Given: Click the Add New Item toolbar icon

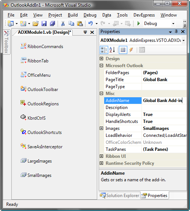Looking at the screenshot, I should pyautogui.click(x=23, y=23).
